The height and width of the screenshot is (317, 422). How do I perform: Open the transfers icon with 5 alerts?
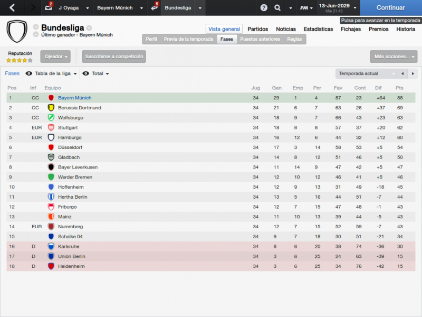coord(155,7)
